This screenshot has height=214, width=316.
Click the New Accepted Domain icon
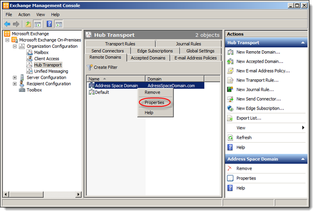tap(230, 62)
